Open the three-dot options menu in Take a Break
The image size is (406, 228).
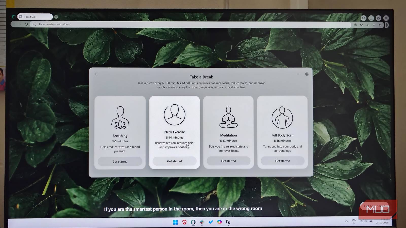(x=298, y=74)
